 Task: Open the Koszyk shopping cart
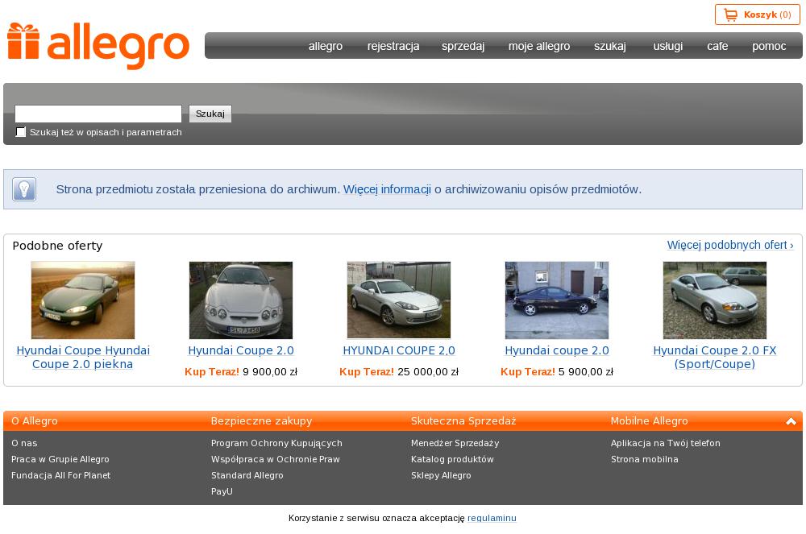coord(757,14)
